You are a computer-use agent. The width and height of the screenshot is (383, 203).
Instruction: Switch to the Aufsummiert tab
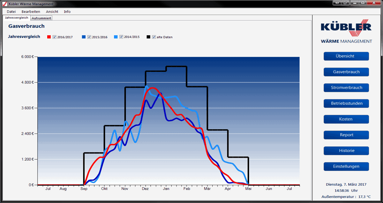pos(41,18)
